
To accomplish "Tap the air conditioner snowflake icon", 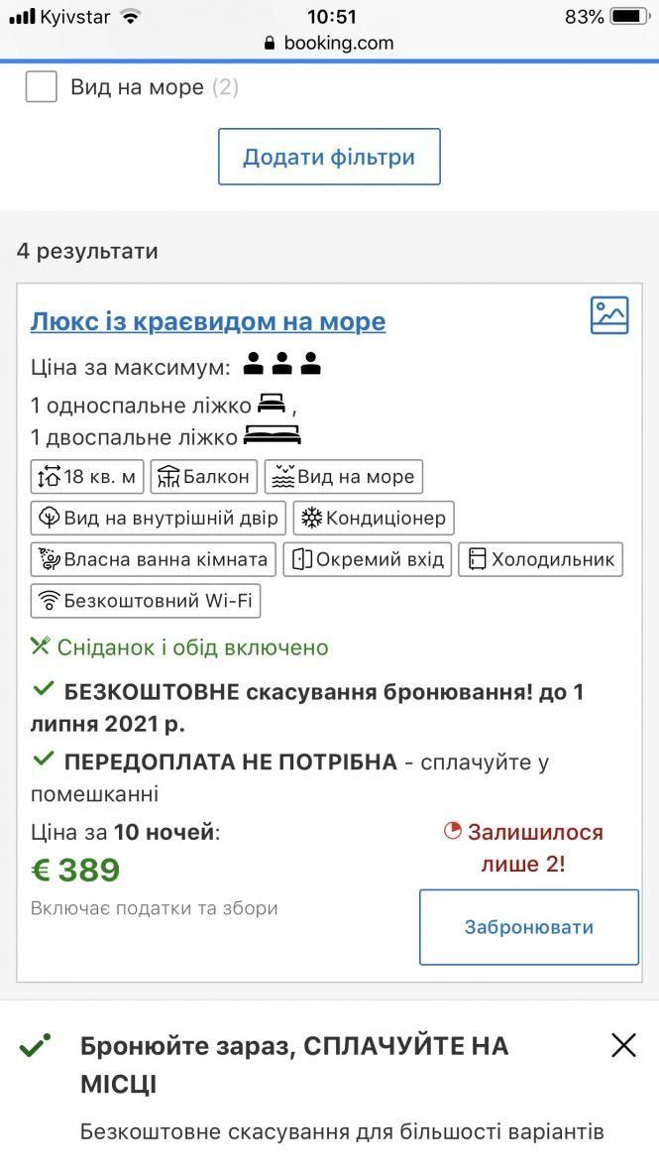I will point(312,518).
